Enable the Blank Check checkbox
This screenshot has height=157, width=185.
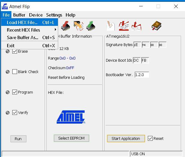(15, 72)
